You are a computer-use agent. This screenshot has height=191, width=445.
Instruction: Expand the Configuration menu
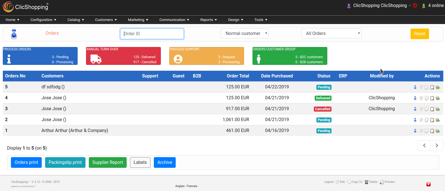click(43, 20)
